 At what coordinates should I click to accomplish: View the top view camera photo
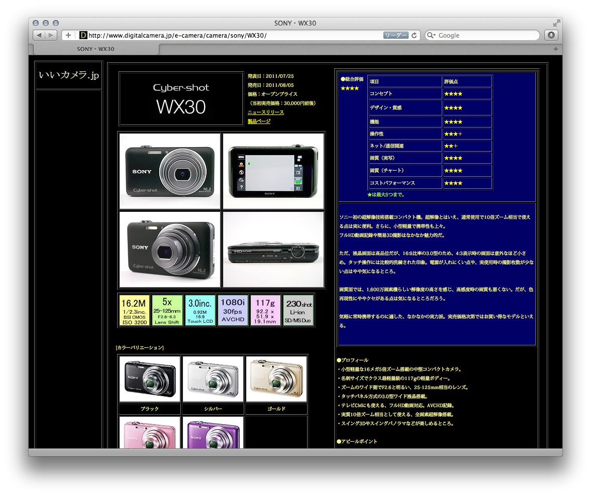coord(273,250)
